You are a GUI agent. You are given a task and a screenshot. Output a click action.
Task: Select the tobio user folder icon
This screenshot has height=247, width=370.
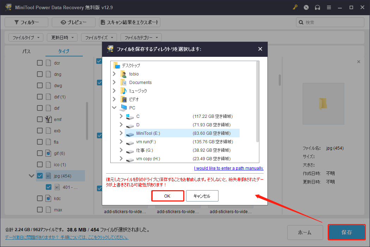[x=124, y=74]
